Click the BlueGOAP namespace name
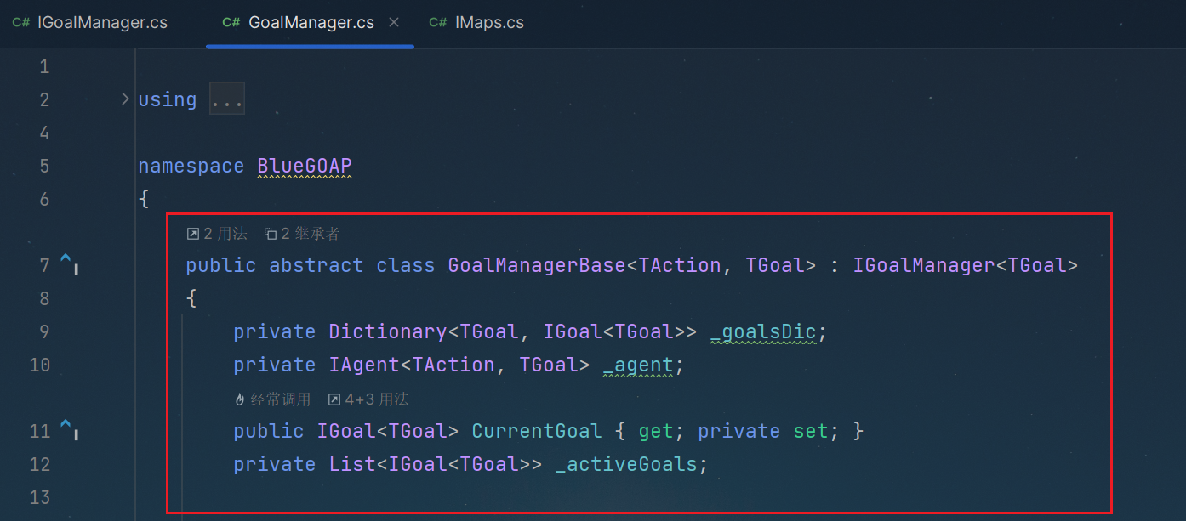Viewport: 1186px width, 521px height. (305, 167)
